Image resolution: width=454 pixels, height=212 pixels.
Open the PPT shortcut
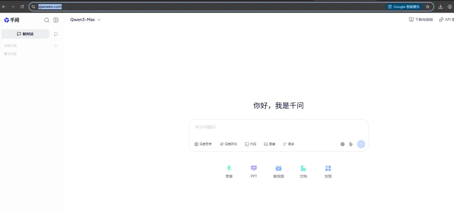coord(254,172)
